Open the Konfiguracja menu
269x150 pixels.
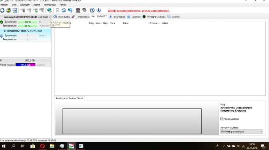(x=49, y=5)
